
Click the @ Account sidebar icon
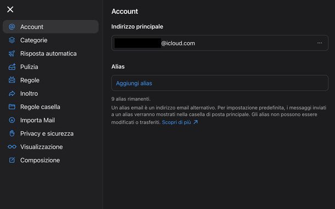click(x=12, y=27)
